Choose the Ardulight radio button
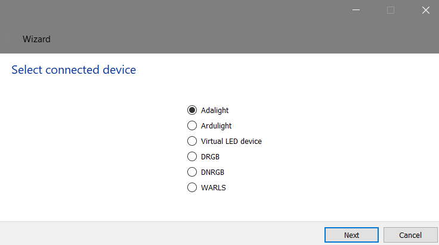439x245 pixels. (x=192, y=125)
